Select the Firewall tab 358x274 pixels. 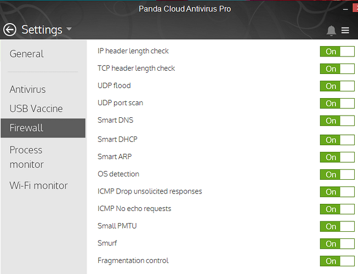pos(26,128)
